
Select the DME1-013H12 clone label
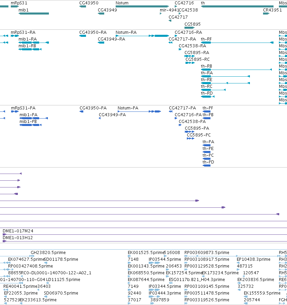click(x=18, y=238)
